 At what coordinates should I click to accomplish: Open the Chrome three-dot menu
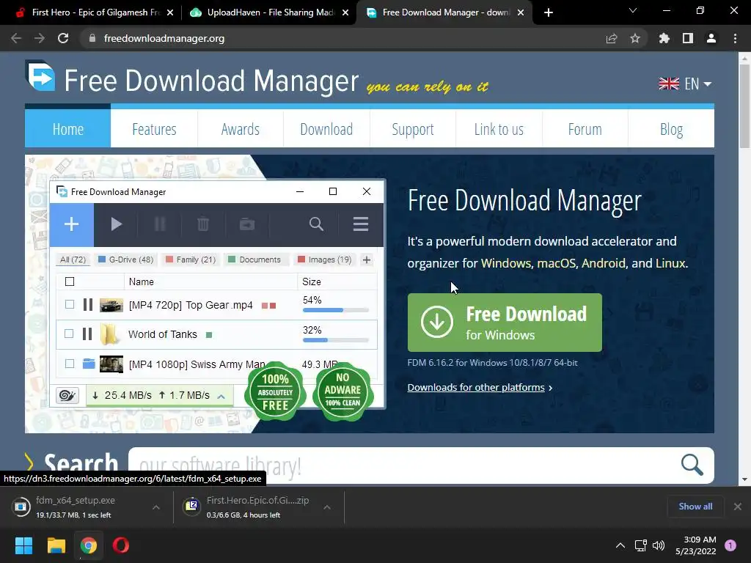735,38
